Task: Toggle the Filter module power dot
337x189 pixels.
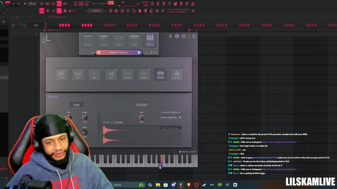Action: pyautogui.click(x=67, y=70)
